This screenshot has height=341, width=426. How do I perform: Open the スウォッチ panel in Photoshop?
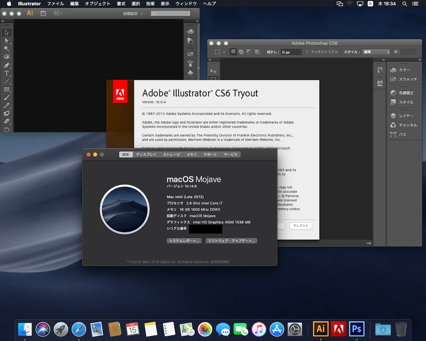tap(404, 79)
